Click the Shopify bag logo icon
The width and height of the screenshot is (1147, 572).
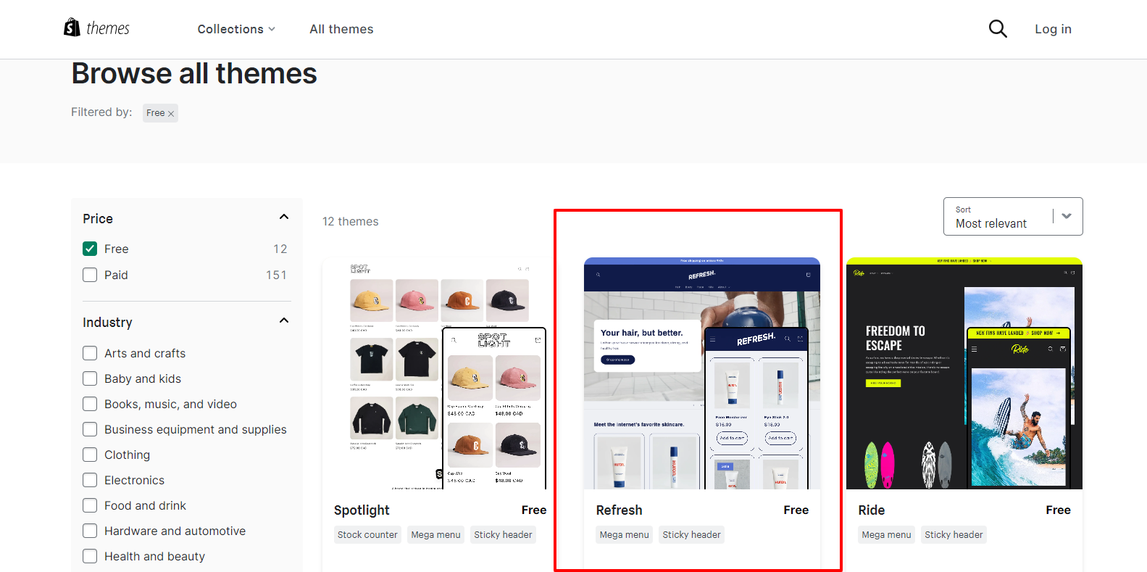[72, 28]
